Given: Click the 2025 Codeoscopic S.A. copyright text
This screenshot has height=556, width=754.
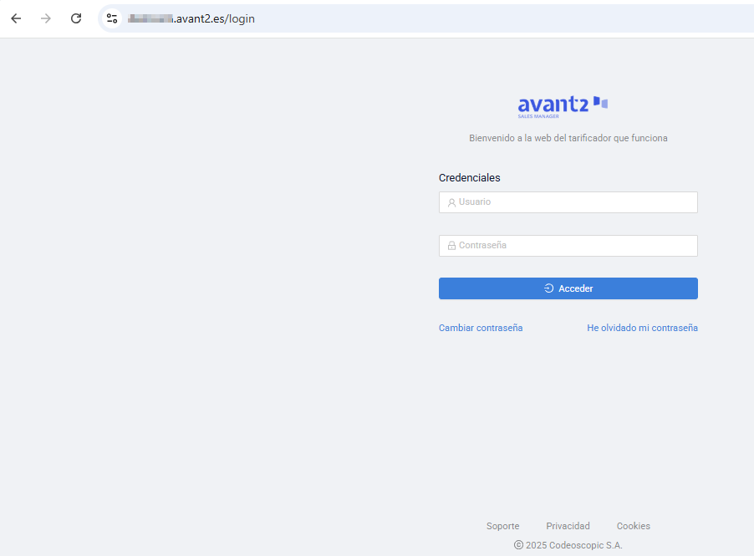Looking at the screenshot, I should (568, 545).
